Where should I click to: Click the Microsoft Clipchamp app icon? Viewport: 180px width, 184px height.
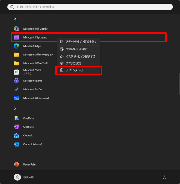pyautogui.click(x=17, y=37)
